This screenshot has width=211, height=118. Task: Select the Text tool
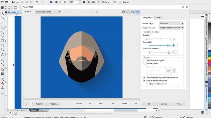pyautogui.click(x=2, y=55)
